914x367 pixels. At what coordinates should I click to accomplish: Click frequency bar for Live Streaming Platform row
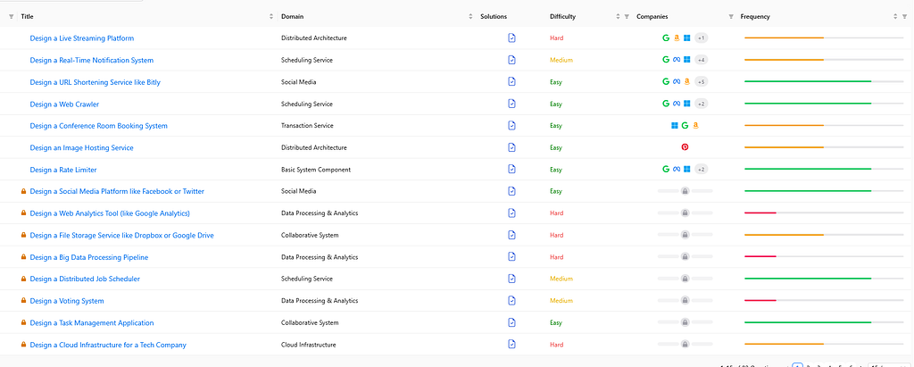coord(824,38)
